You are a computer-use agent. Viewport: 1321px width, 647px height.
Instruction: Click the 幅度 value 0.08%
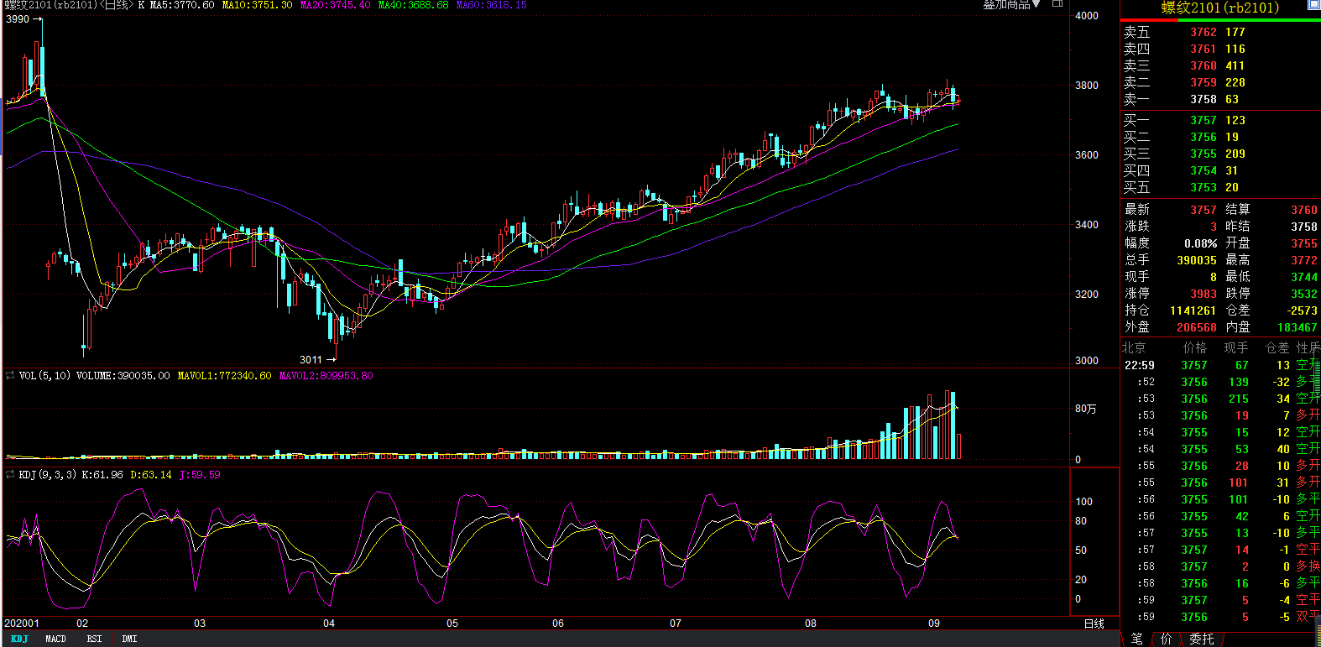click(x=1200, y=243)
